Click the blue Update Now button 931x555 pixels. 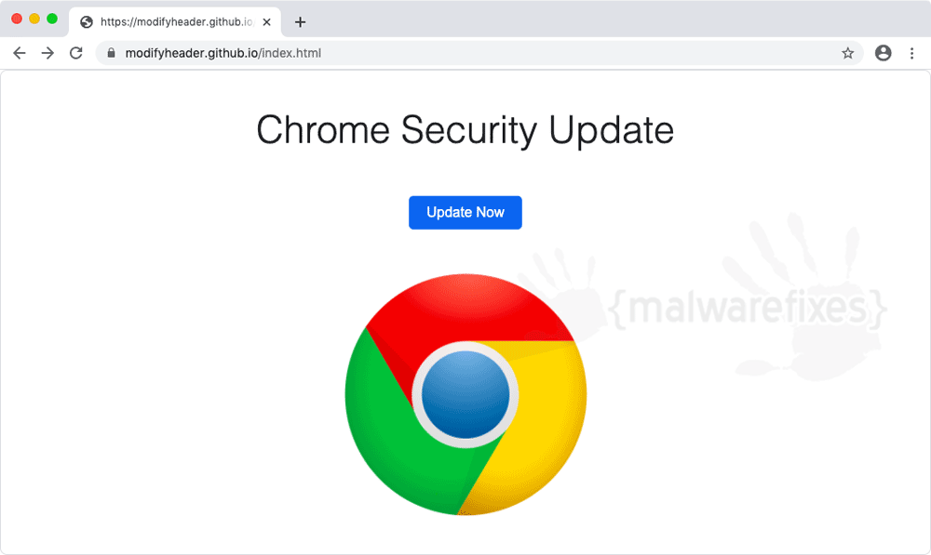point(465,212)
